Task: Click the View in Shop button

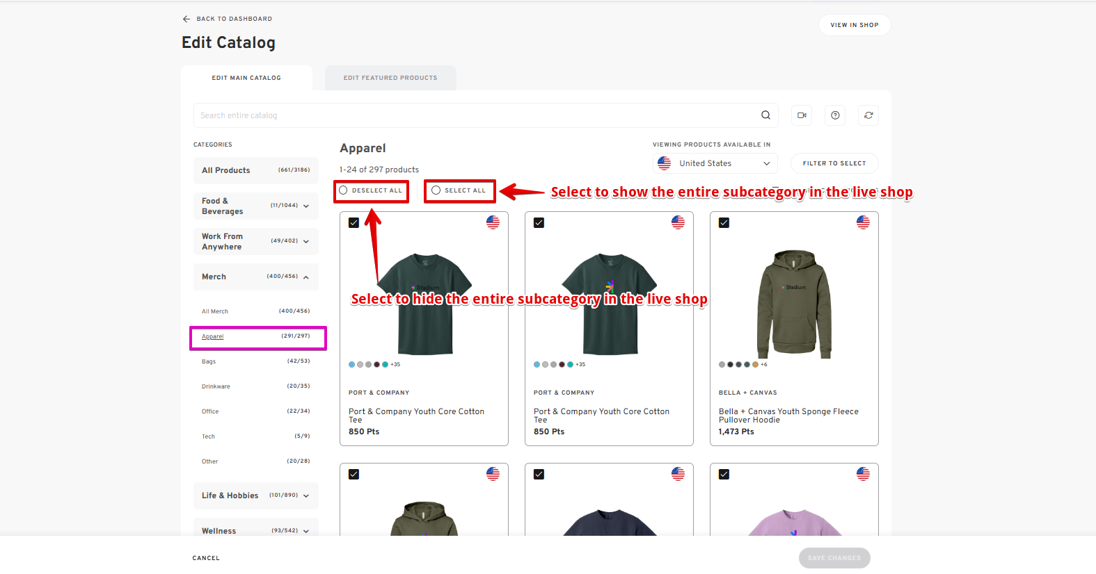Action: pyautogui.click(x=854, y=25)
